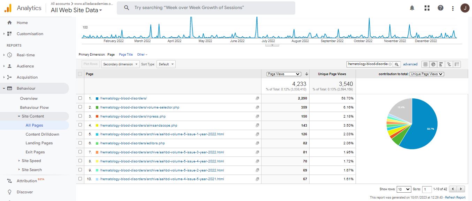Toggle the select-all checkbox in table header
The image size is (472, 201).
point(80,74)
